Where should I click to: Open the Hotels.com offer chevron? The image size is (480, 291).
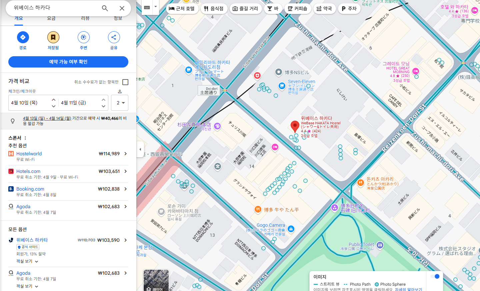pyautogui.click(x=126, y=171)
